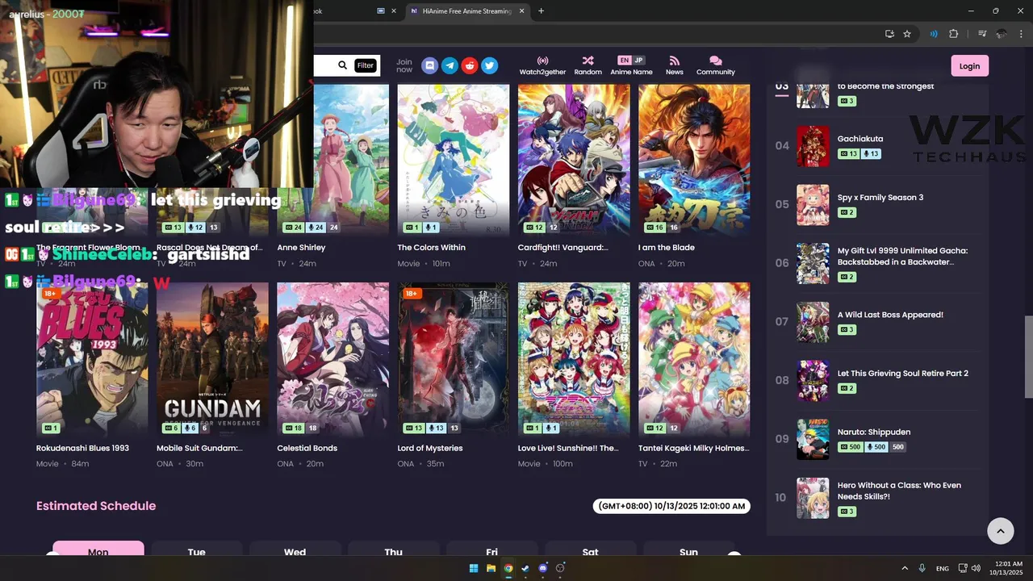Click the Naruto: Shippuden thumbnail
Viewport: 1033px width, 581px height.
click(x=813, y=439)
